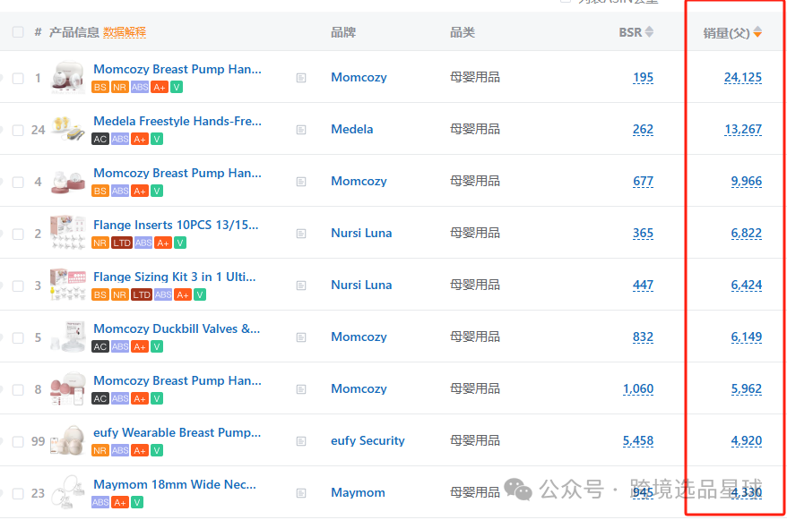Image resolution: width=787 pixels, height=520 pixels.
Task: Open Momcozy Duckbill Valves &... product title
Action: (x=177, y=329)
